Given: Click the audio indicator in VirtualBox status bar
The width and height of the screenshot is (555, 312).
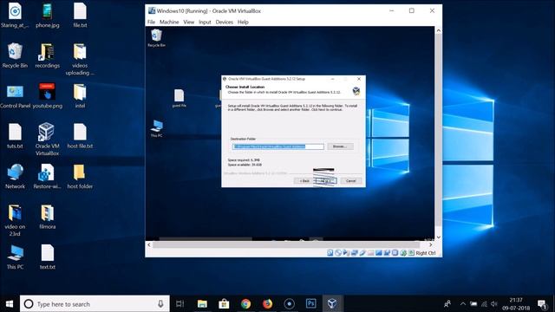Looking at the screenshot, I should click(346, 253).
